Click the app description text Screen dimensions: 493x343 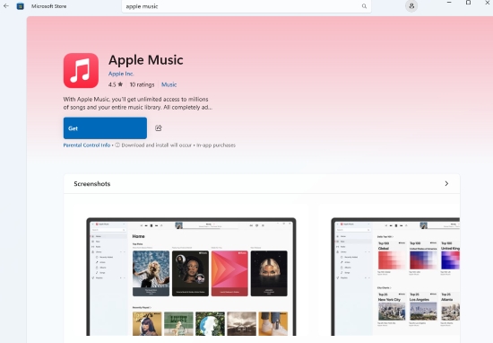pos(138,103)
